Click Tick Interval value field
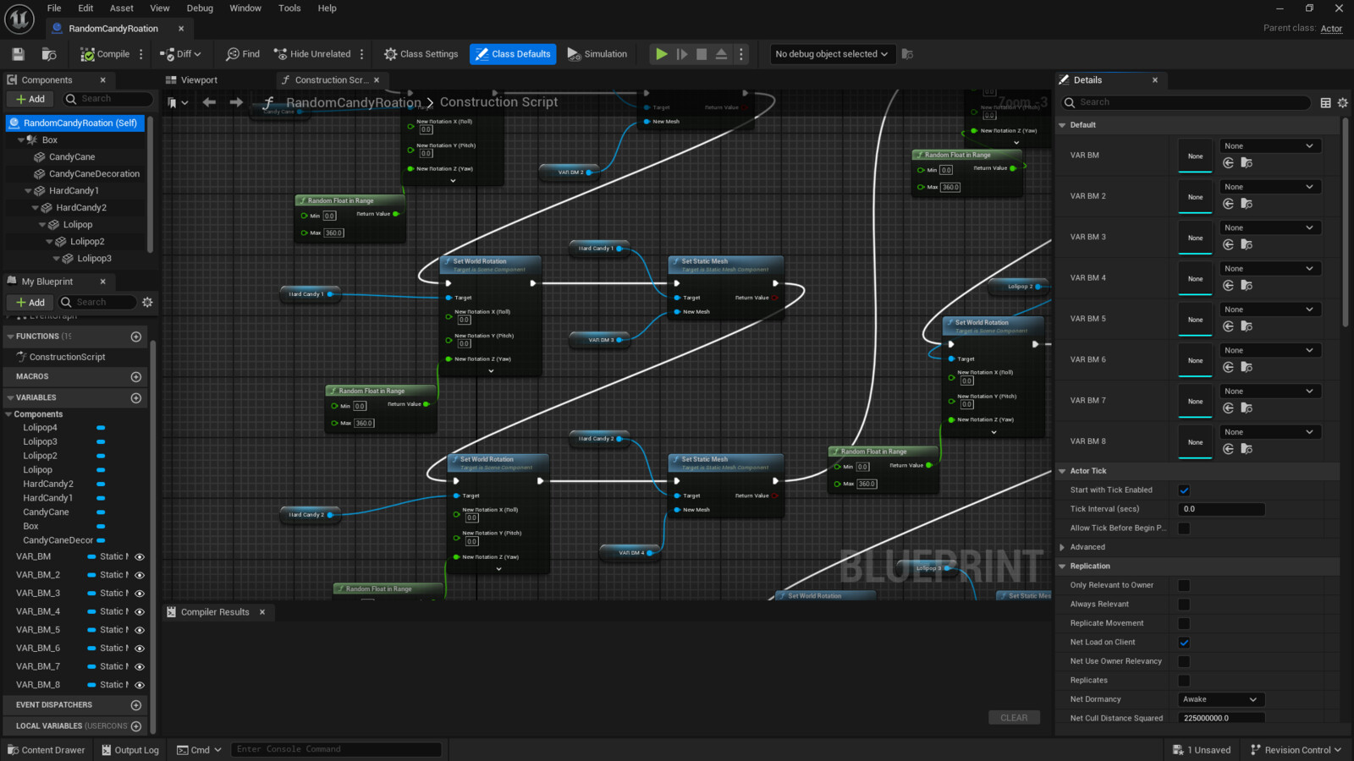The height and width of the screenshot is (761, 1354). click(1221, 509)
